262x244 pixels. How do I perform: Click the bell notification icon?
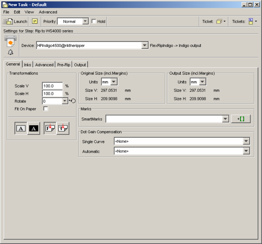click(11, 52)
